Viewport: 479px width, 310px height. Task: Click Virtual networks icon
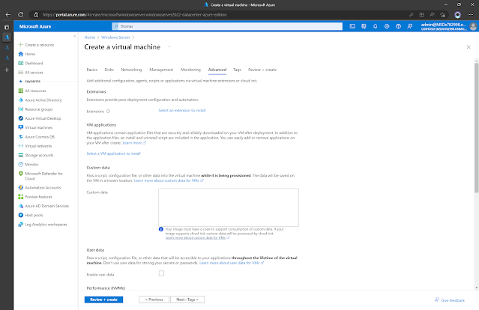click(x=20, y=146)
